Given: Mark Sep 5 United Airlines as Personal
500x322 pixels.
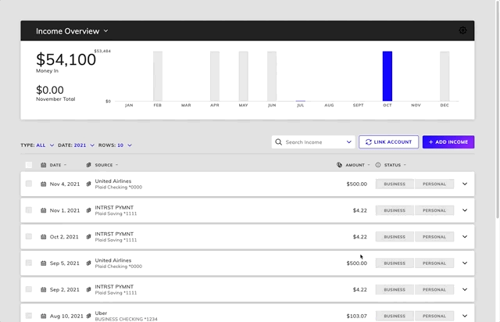Looking at the screenshot, I should [x=434, y=263].
